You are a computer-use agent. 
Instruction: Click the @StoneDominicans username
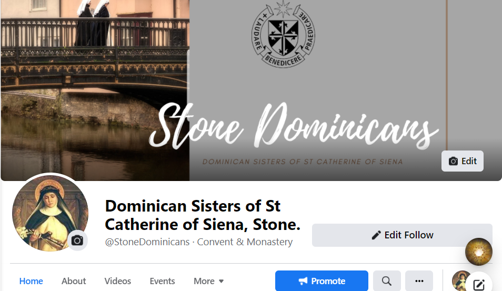[x=147, y=242]
